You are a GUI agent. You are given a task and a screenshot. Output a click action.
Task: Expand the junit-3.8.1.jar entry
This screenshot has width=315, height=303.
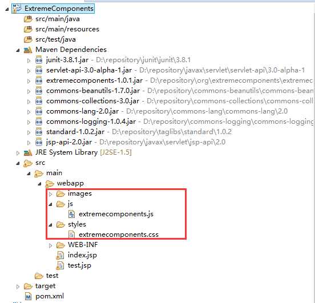29,60
